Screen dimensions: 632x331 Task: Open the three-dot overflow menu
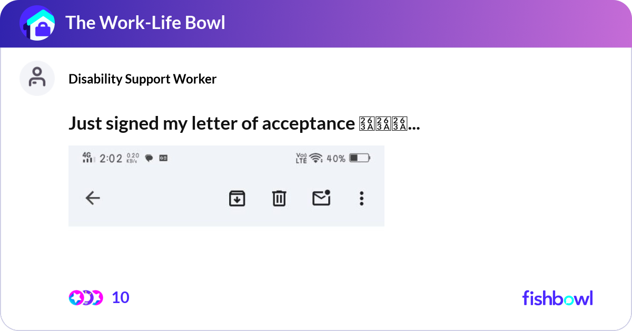pos(361,198)
